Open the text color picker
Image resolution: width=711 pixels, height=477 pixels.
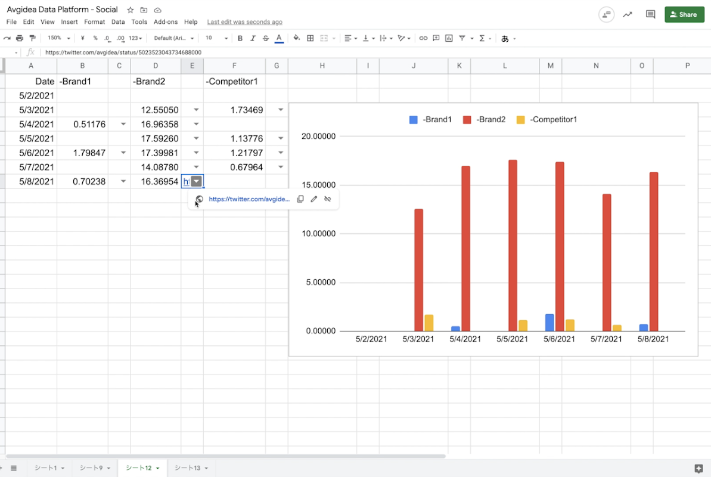click(x=279, y=38)
